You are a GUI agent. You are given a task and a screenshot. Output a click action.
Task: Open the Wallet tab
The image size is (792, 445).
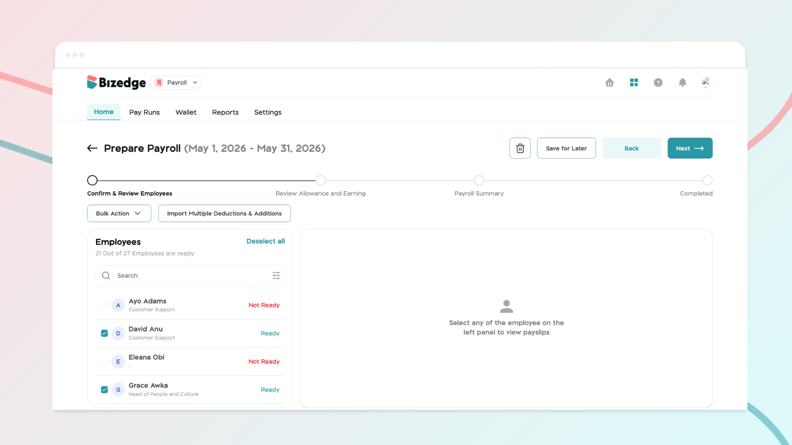tap(186, 112)
